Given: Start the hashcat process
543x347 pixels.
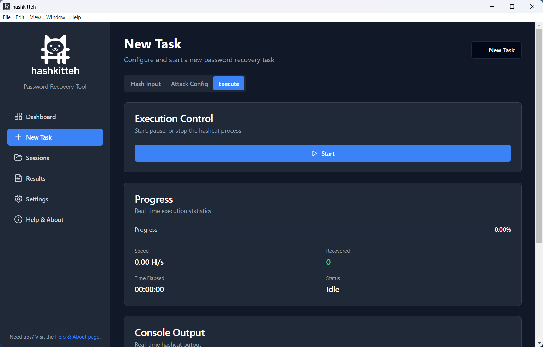Looking at the screenshot, I should click(323, 153).
